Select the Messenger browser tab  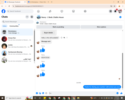(15, 2)
